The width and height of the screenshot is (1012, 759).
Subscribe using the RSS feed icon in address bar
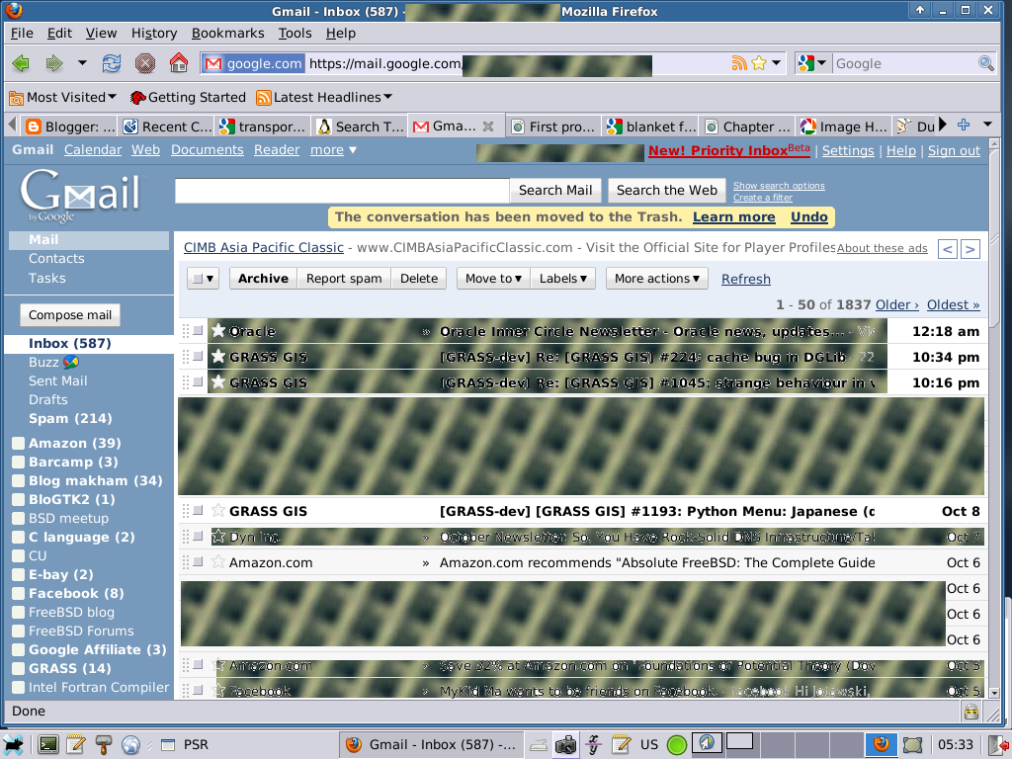tap(739, 63)
